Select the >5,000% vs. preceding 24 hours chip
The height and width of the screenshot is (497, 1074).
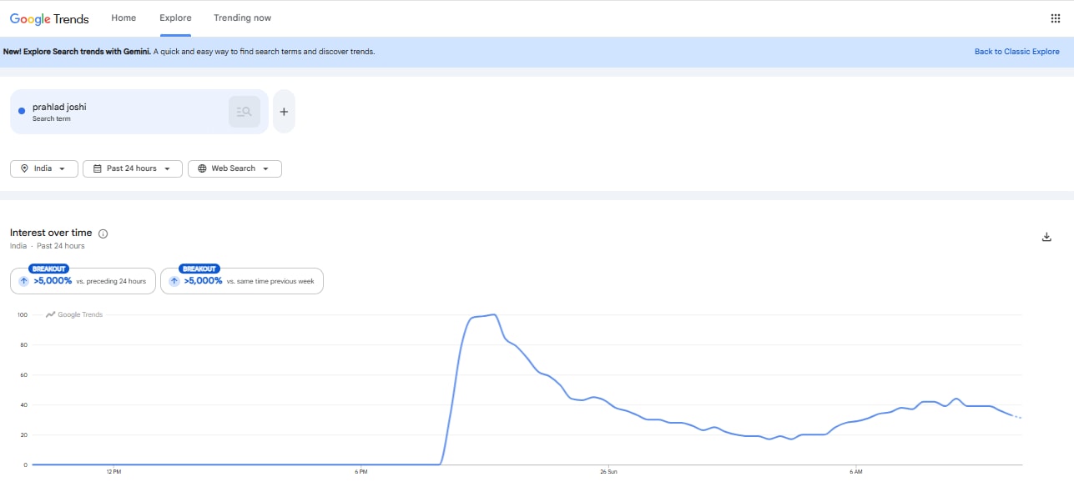pos(83,281)
